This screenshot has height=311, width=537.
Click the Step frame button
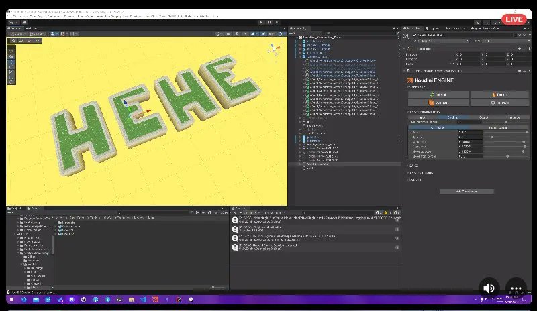[x=277, y=23]
